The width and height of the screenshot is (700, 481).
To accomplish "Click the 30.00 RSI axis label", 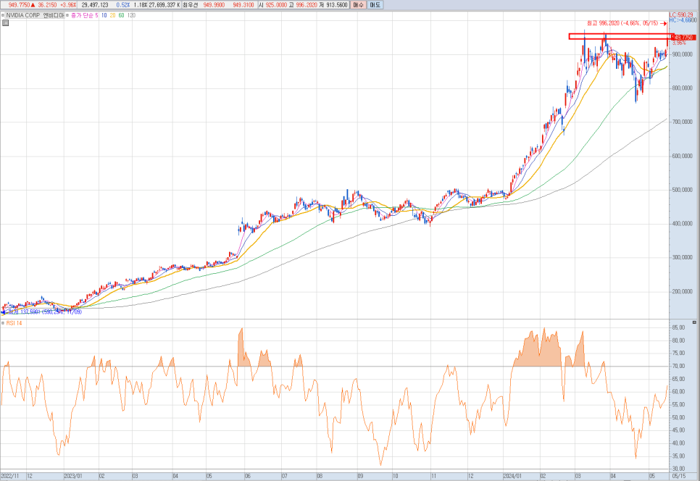I will [x=678, y=469].
